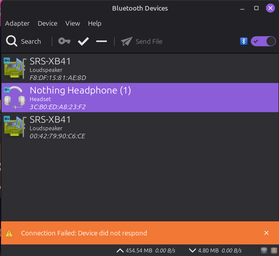Image resolution: width=279 pixels, height=256 pixels.
Task: Open the Device menu
Action: click(x=48, y=23)
